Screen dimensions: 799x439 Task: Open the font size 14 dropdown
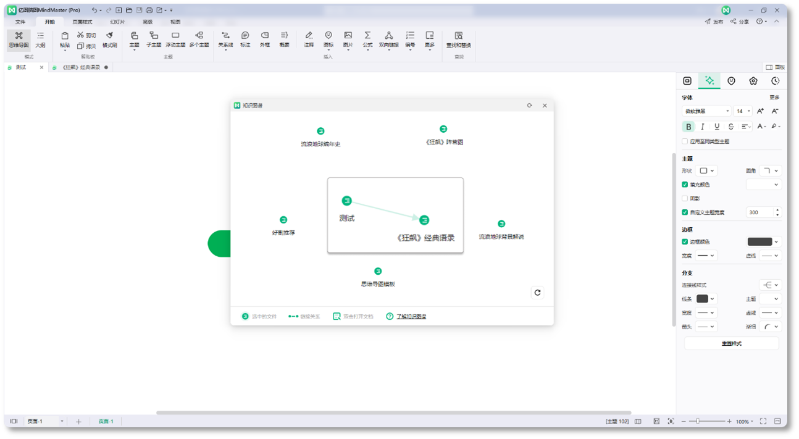(x=743, y=111)
